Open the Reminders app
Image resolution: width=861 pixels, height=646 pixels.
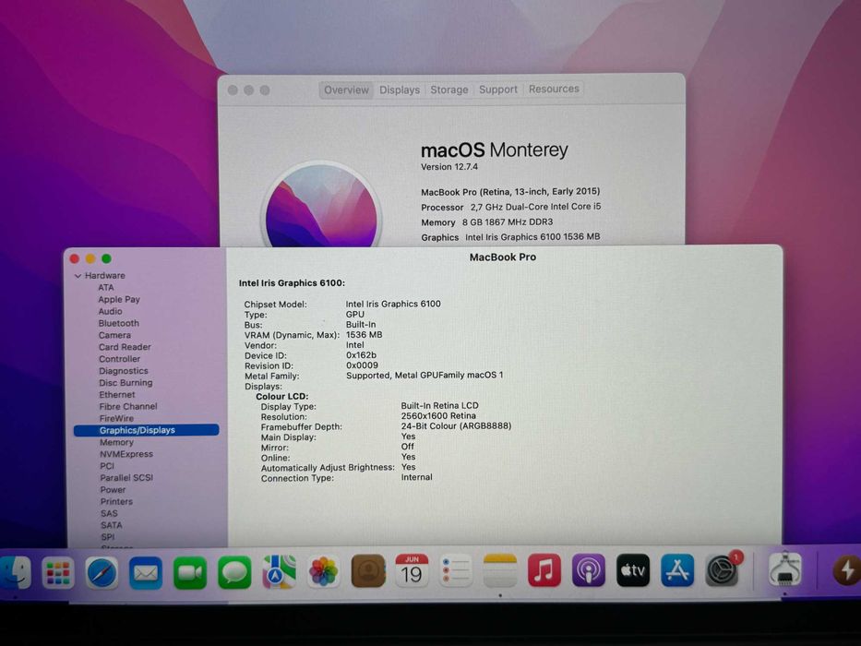click(456, 570)
